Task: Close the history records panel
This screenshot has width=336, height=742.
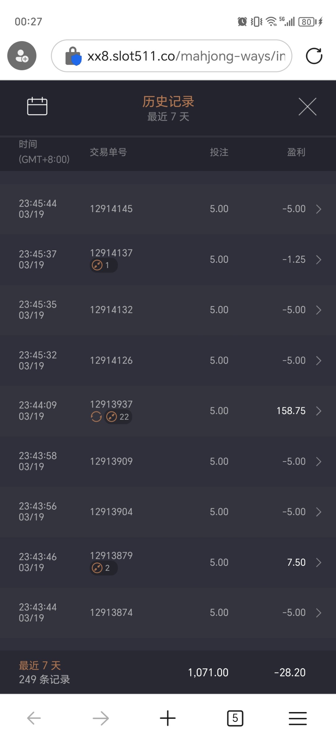Action: click(x=307, y=107)
